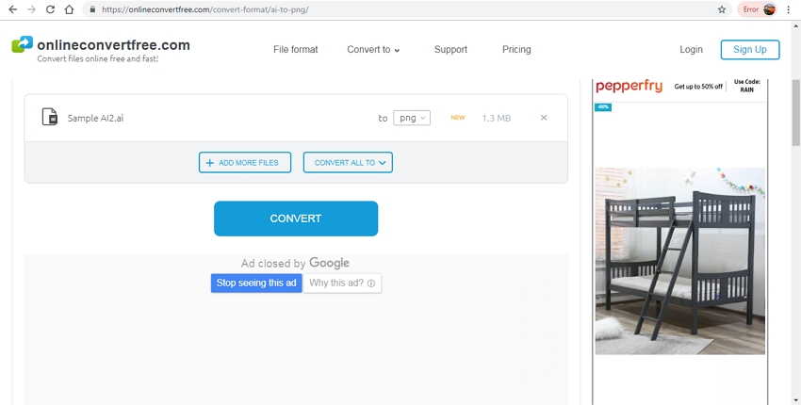Open the Chrome profile avatar
Viewport: 801px width, 405px height.
coord(770,9)
